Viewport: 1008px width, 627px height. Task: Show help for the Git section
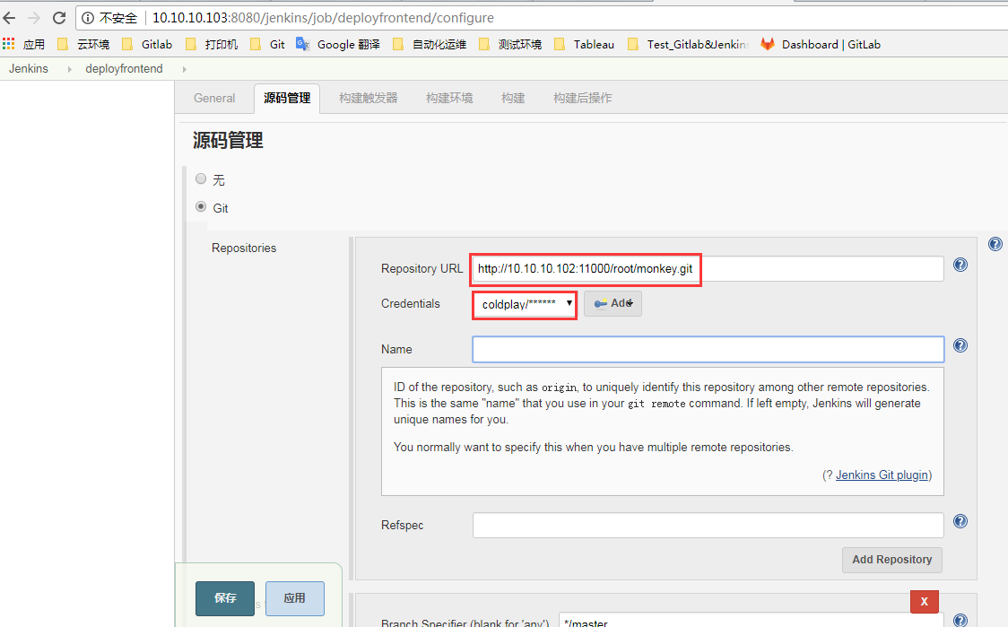[x=995, y=244]
